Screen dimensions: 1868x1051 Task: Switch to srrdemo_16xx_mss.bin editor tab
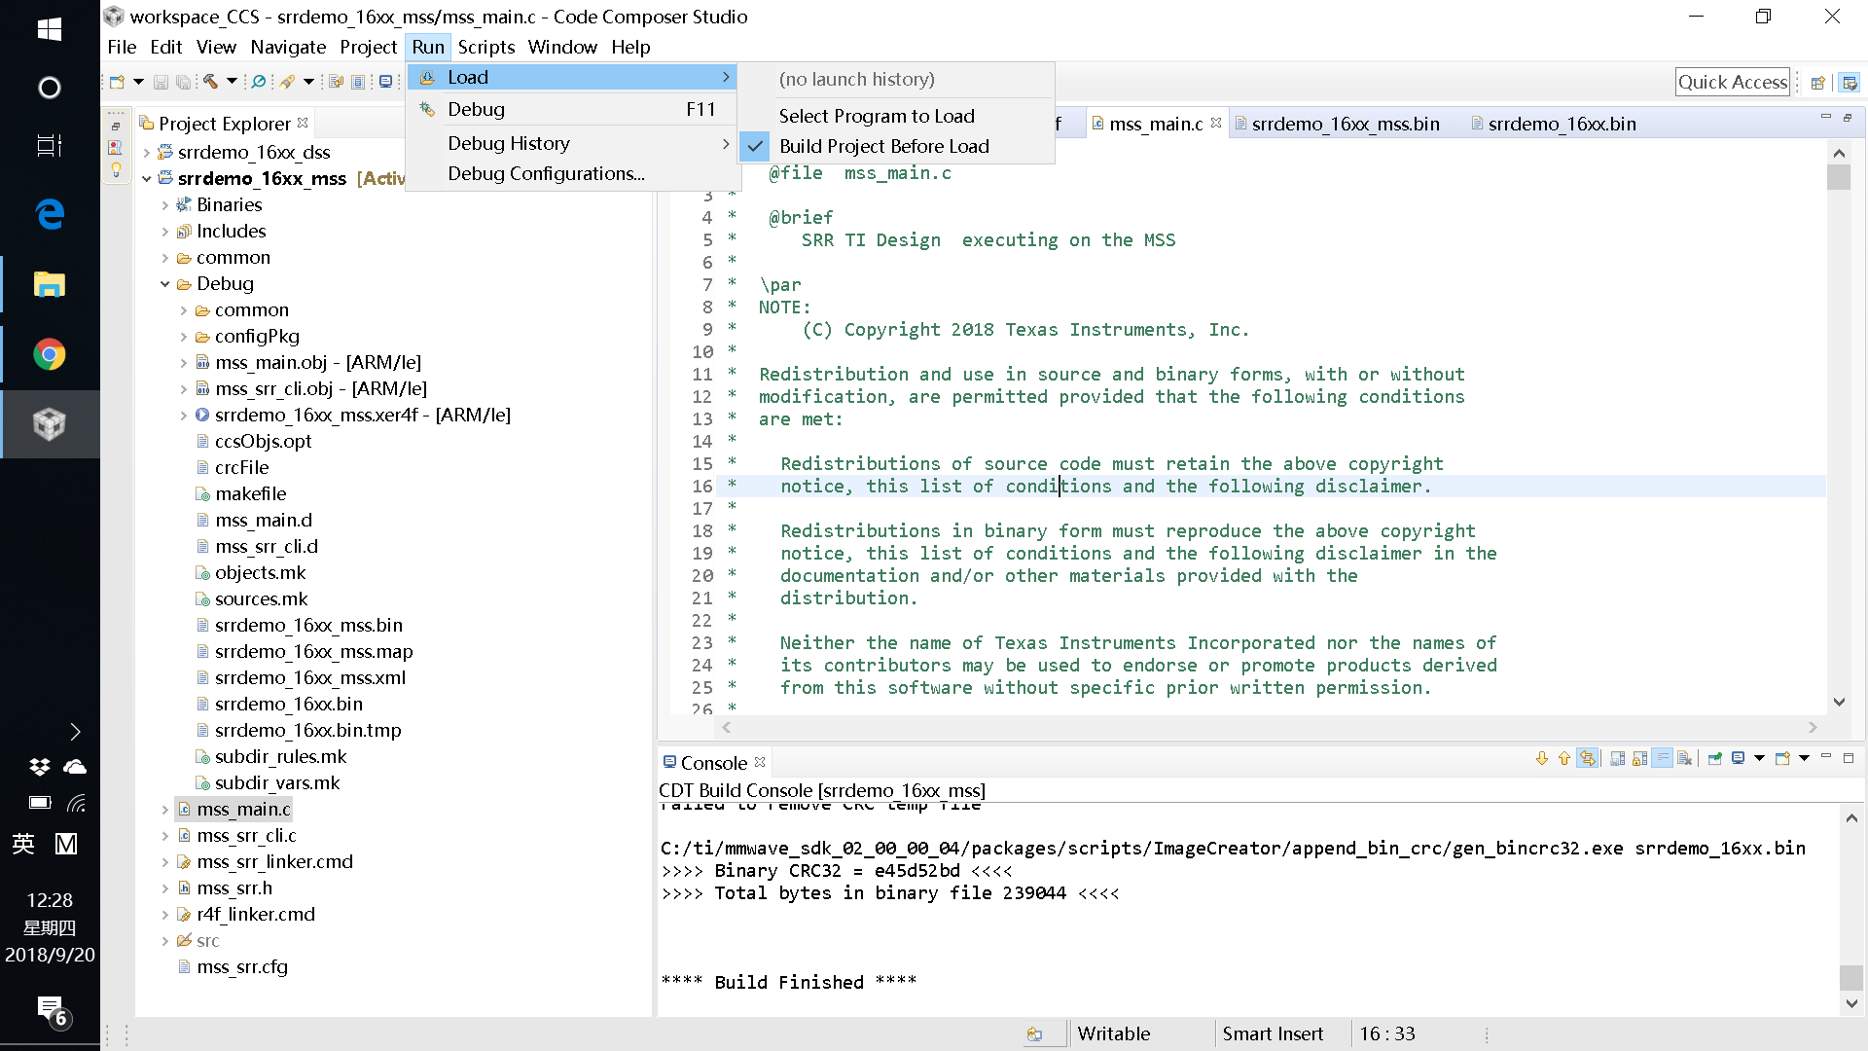(1337, 124)
